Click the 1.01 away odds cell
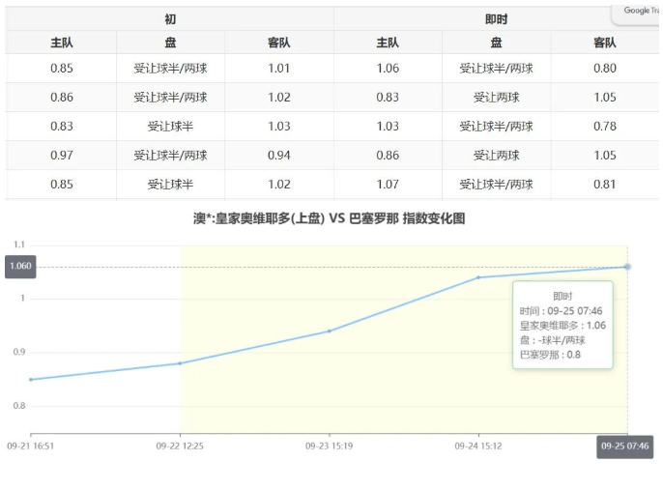This screenshot has width=663, height=489. (279, 69)
